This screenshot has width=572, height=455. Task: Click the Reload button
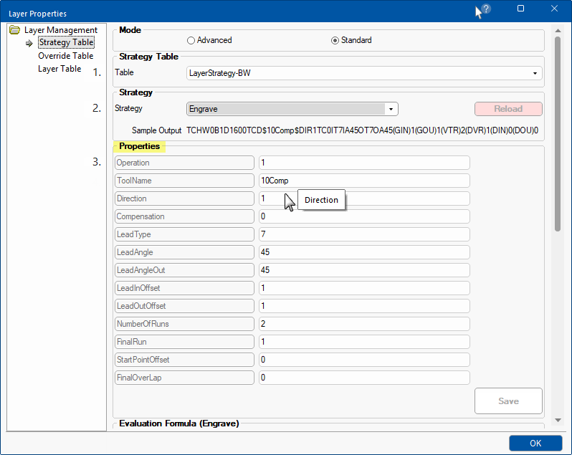point(508,109)
